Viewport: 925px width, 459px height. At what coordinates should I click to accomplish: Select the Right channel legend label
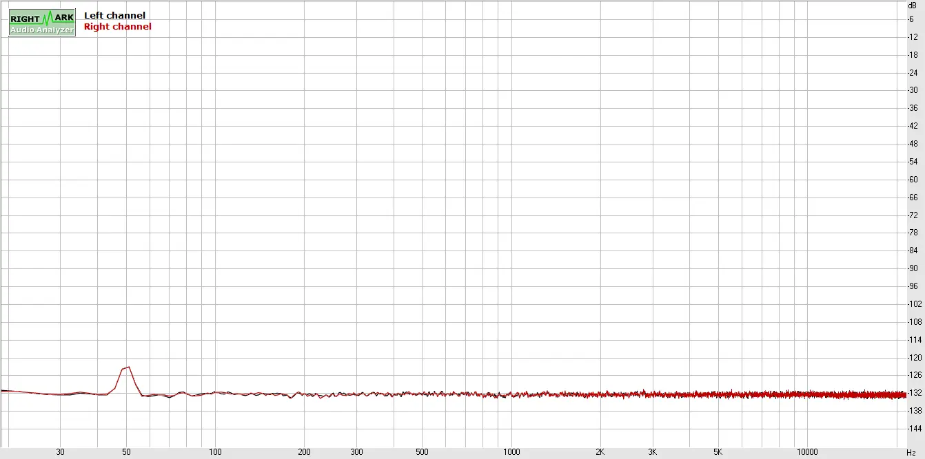[117, 27]
